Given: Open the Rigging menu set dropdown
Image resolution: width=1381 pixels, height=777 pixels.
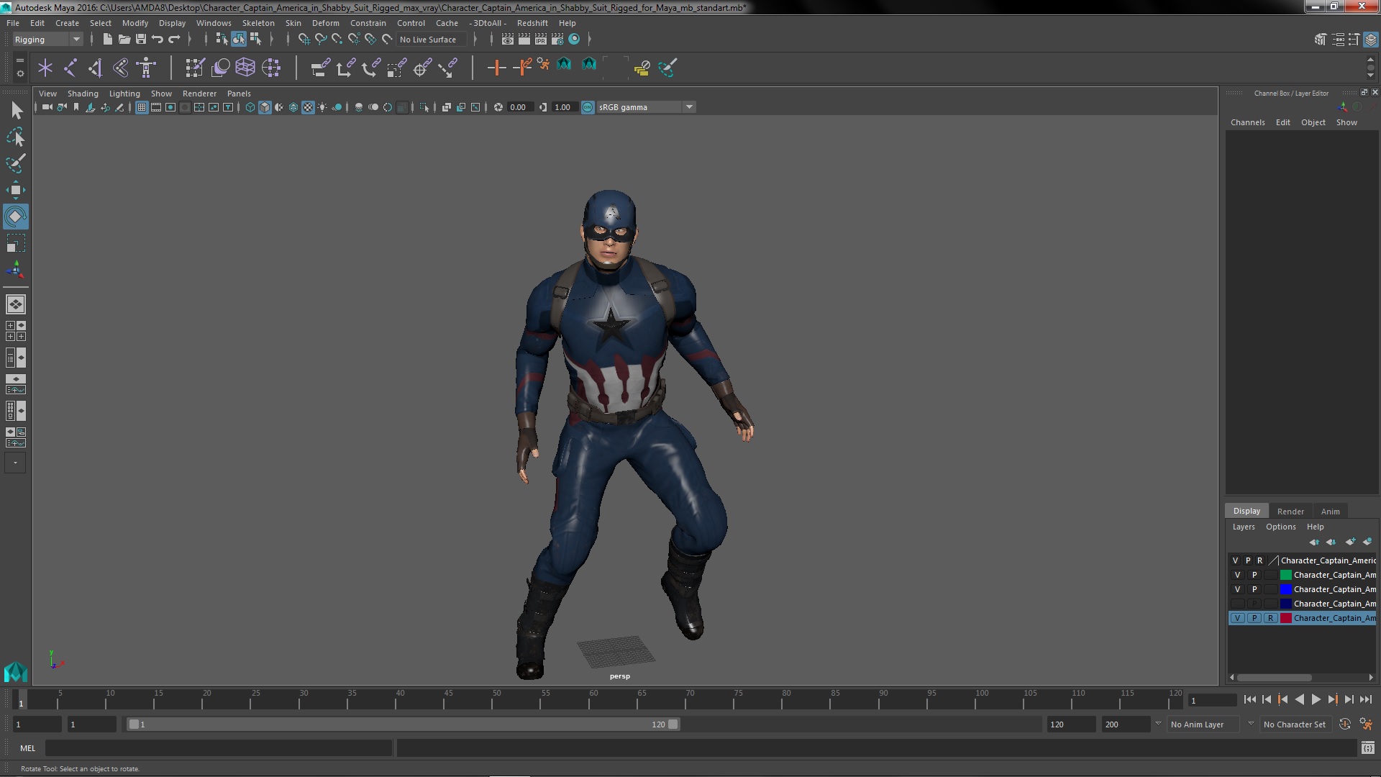Looking at the screenshot, I should (x=47, y=40).
